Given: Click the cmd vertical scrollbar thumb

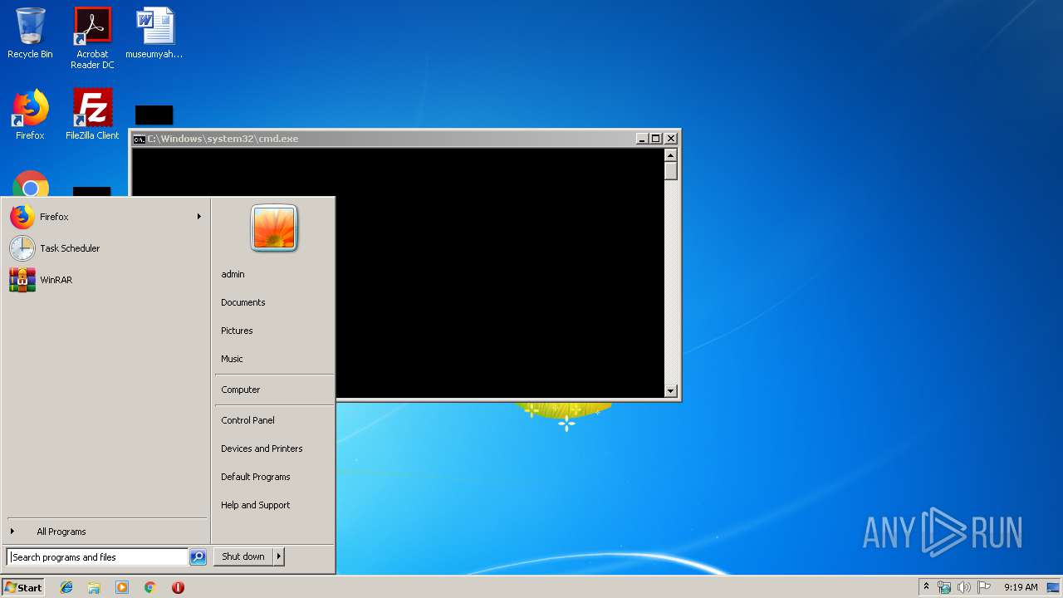Looking at the screenshot, I should click(x=671, y=171).
